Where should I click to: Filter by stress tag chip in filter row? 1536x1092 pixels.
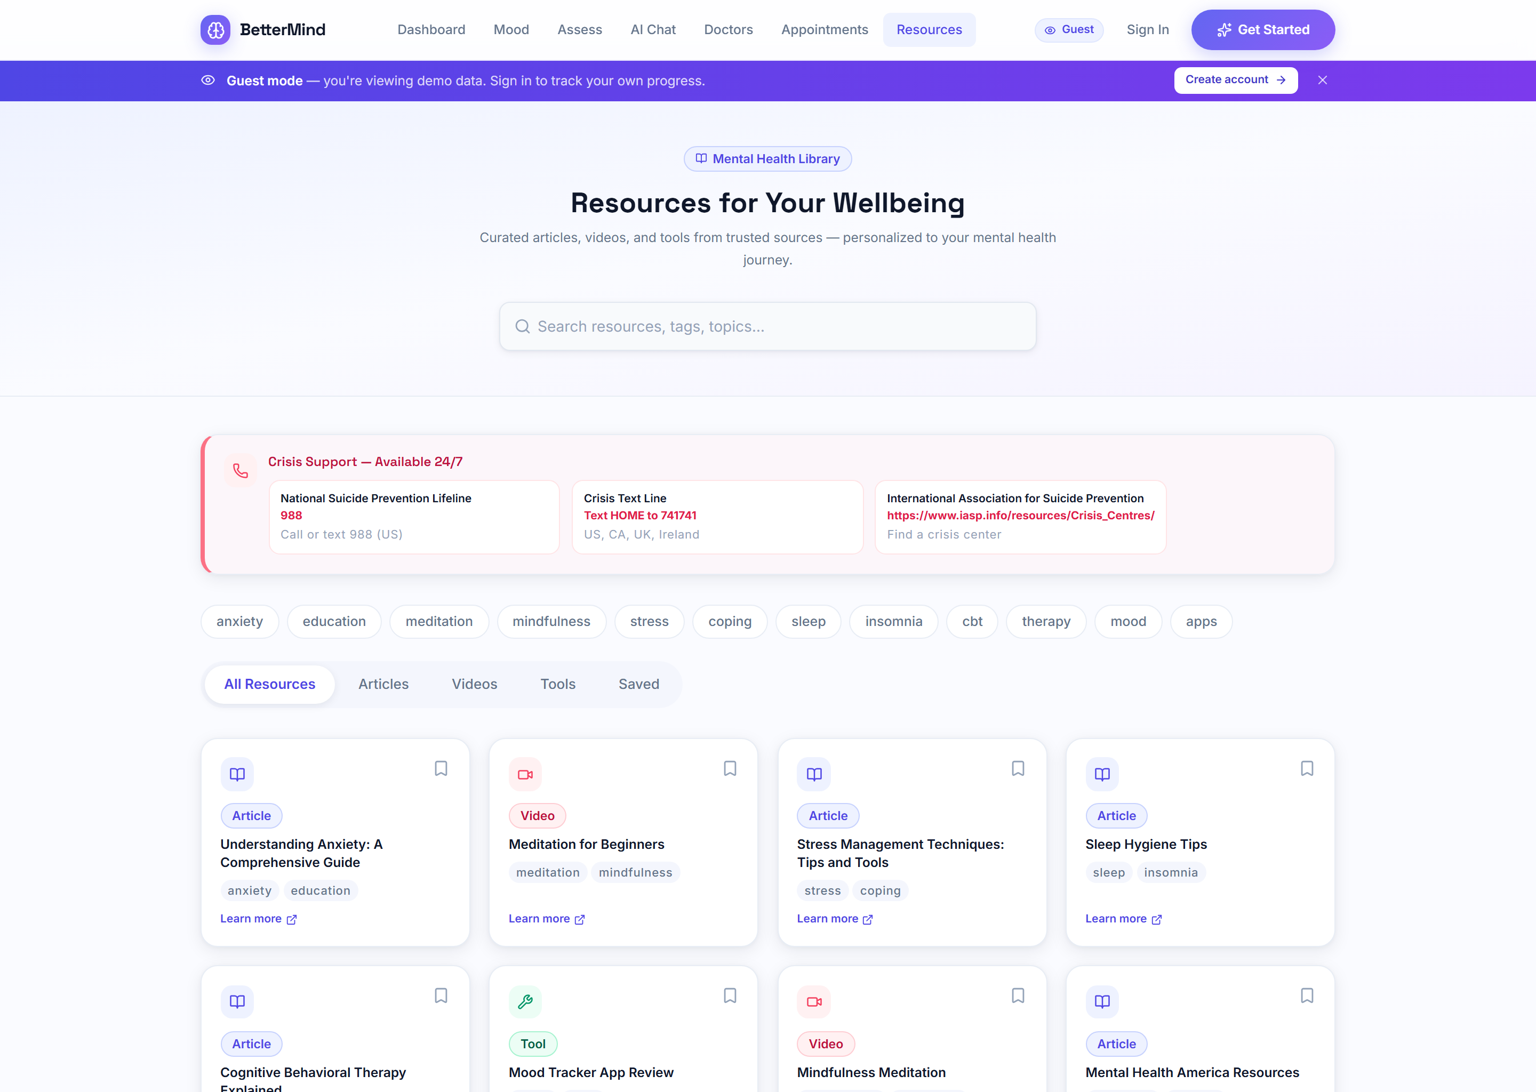(649, 621)
